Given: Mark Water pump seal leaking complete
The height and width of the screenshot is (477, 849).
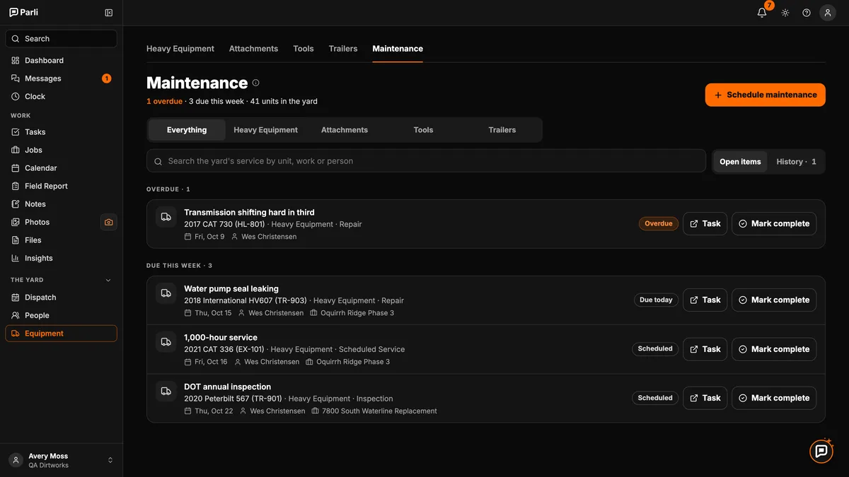Looking at the screenshot, I should 774,300.
